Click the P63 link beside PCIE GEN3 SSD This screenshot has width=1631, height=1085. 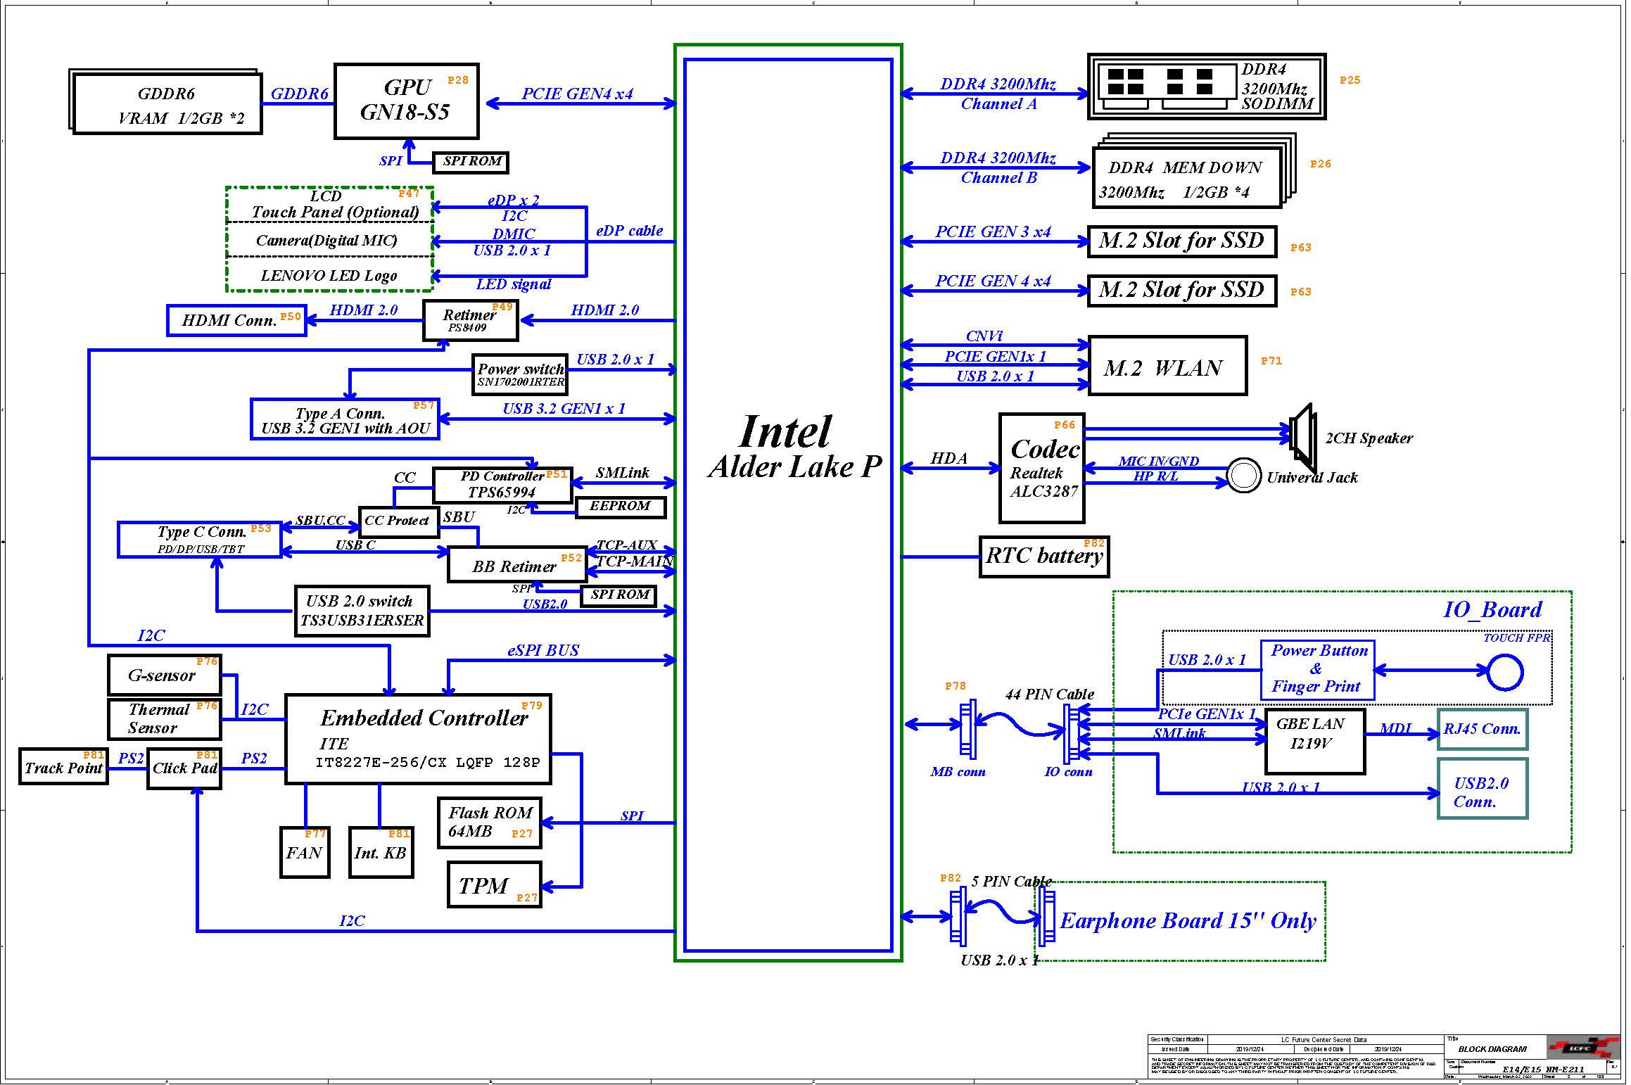1300,248
